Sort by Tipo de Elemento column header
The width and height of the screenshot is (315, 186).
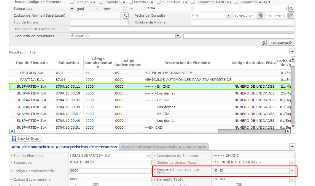point(31,63)
